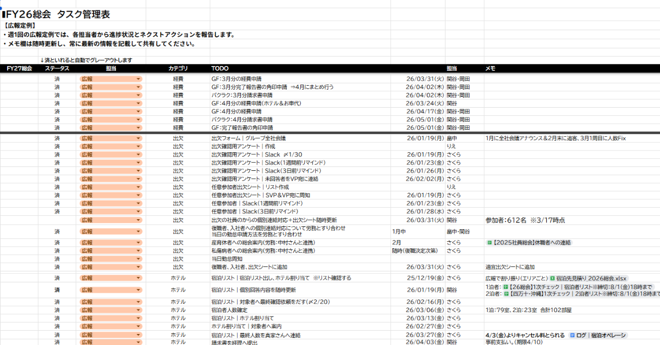Open 広報 dropdown in 私傷病者への総会案内 row

pyautogui.click(x=111, y=251)
